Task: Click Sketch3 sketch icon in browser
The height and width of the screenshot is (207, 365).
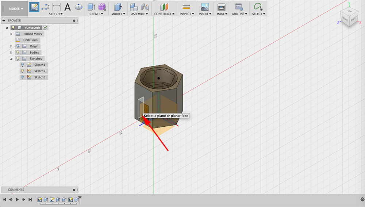Action: pos(29,77)
